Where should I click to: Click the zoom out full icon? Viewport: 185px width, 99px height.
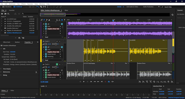tap(154, 82)
